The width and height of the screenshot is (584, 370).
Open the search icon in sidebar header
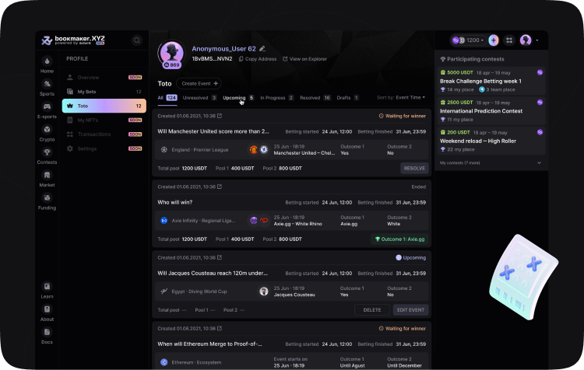137,40
